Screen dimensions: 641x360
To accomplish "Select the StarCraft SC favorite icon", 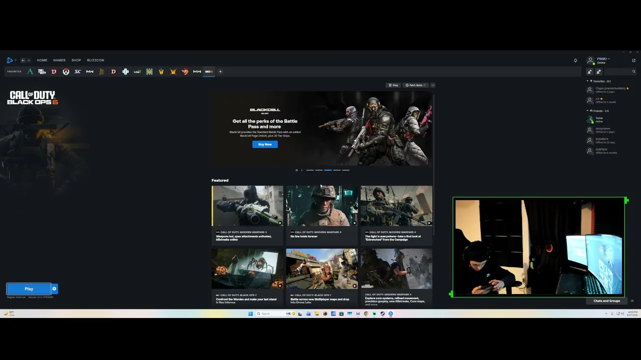I will 78,72.
